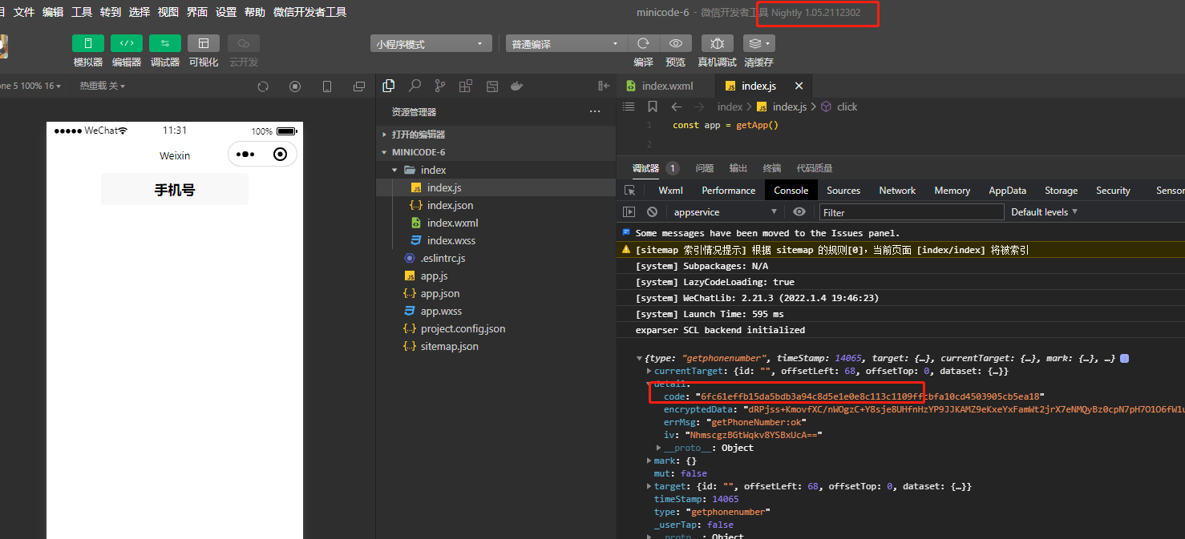Open the 小程序模式 mode dropdown
The height and width of the screenshot is (539, 1185).
[x=431, y=44]
